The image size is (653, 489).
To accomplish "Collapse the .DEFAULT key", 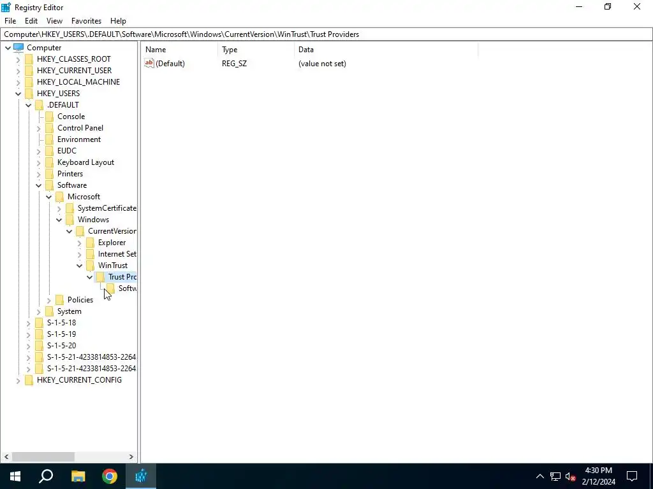I will [x=28, y=105].
